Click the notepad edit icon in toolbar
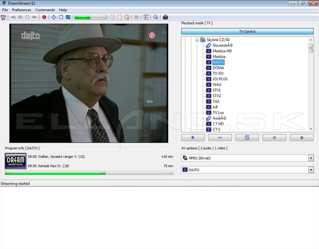 [4, 17]
